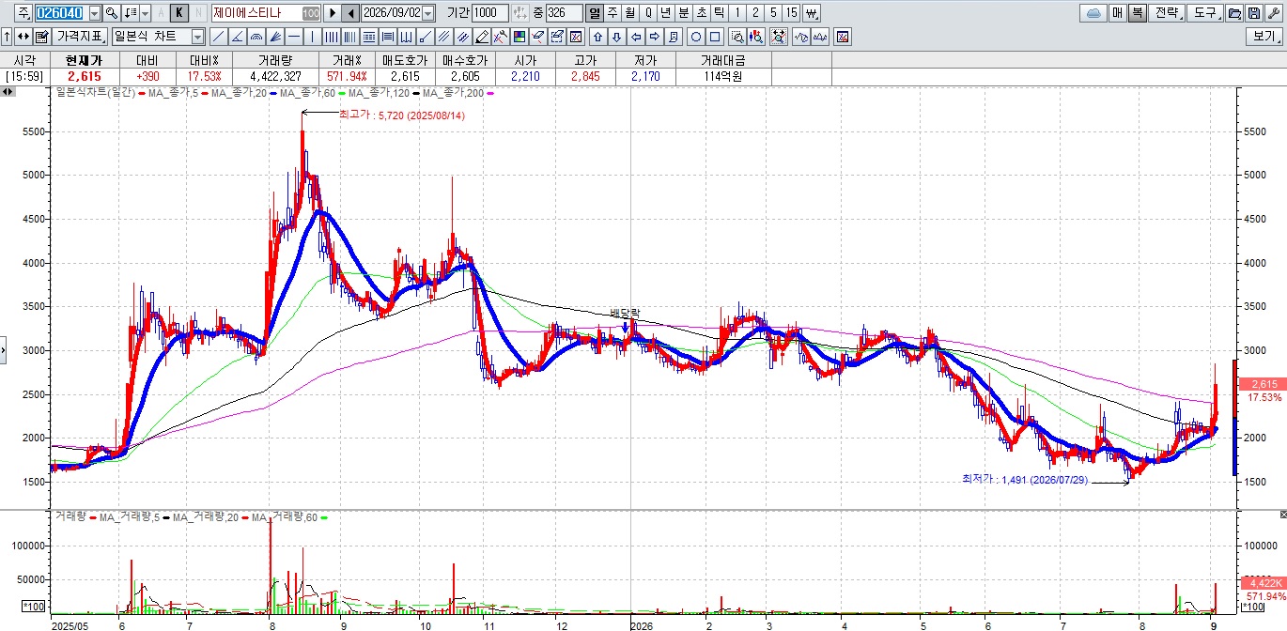Select the rectangle shape drawing tool
Image resolution: width=1287 pixels, height=631 pixels.
coord(715,37)
